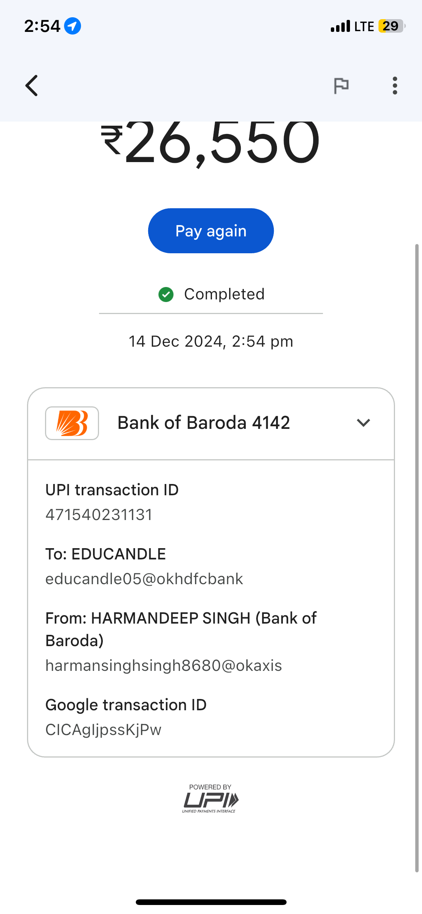Tap the harmansinghsingh8680@okaxis UPI address

coord(164,666)
